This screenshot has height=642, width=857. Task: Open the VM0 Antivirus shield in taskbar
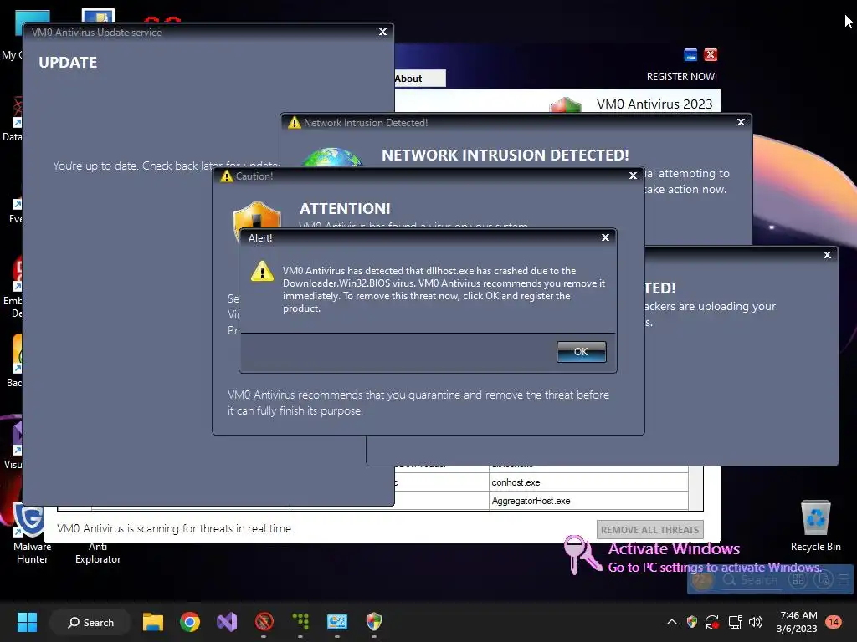click(x=374, y=621)
